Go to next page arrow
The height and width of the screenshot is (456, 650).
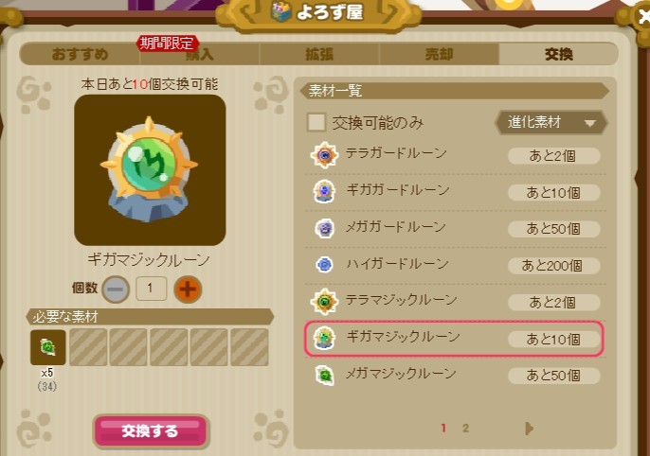529,429
